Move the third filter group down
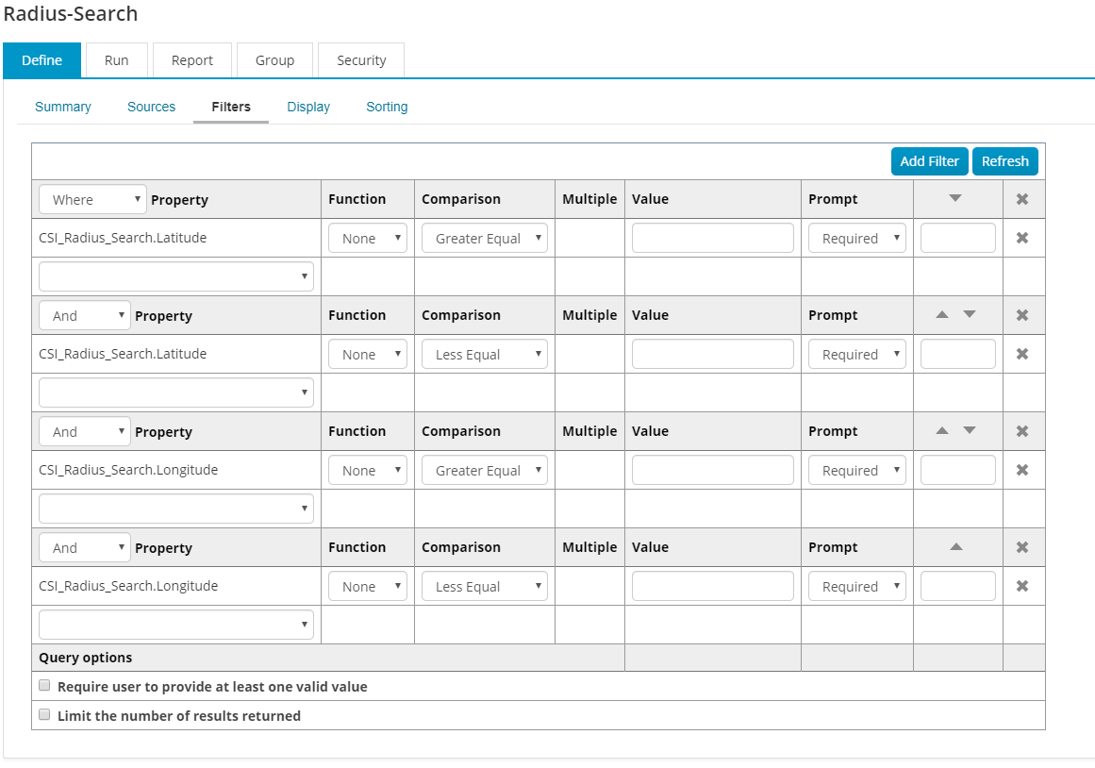The width and height of the screenshot is (1095, 768). click(970, 430)
